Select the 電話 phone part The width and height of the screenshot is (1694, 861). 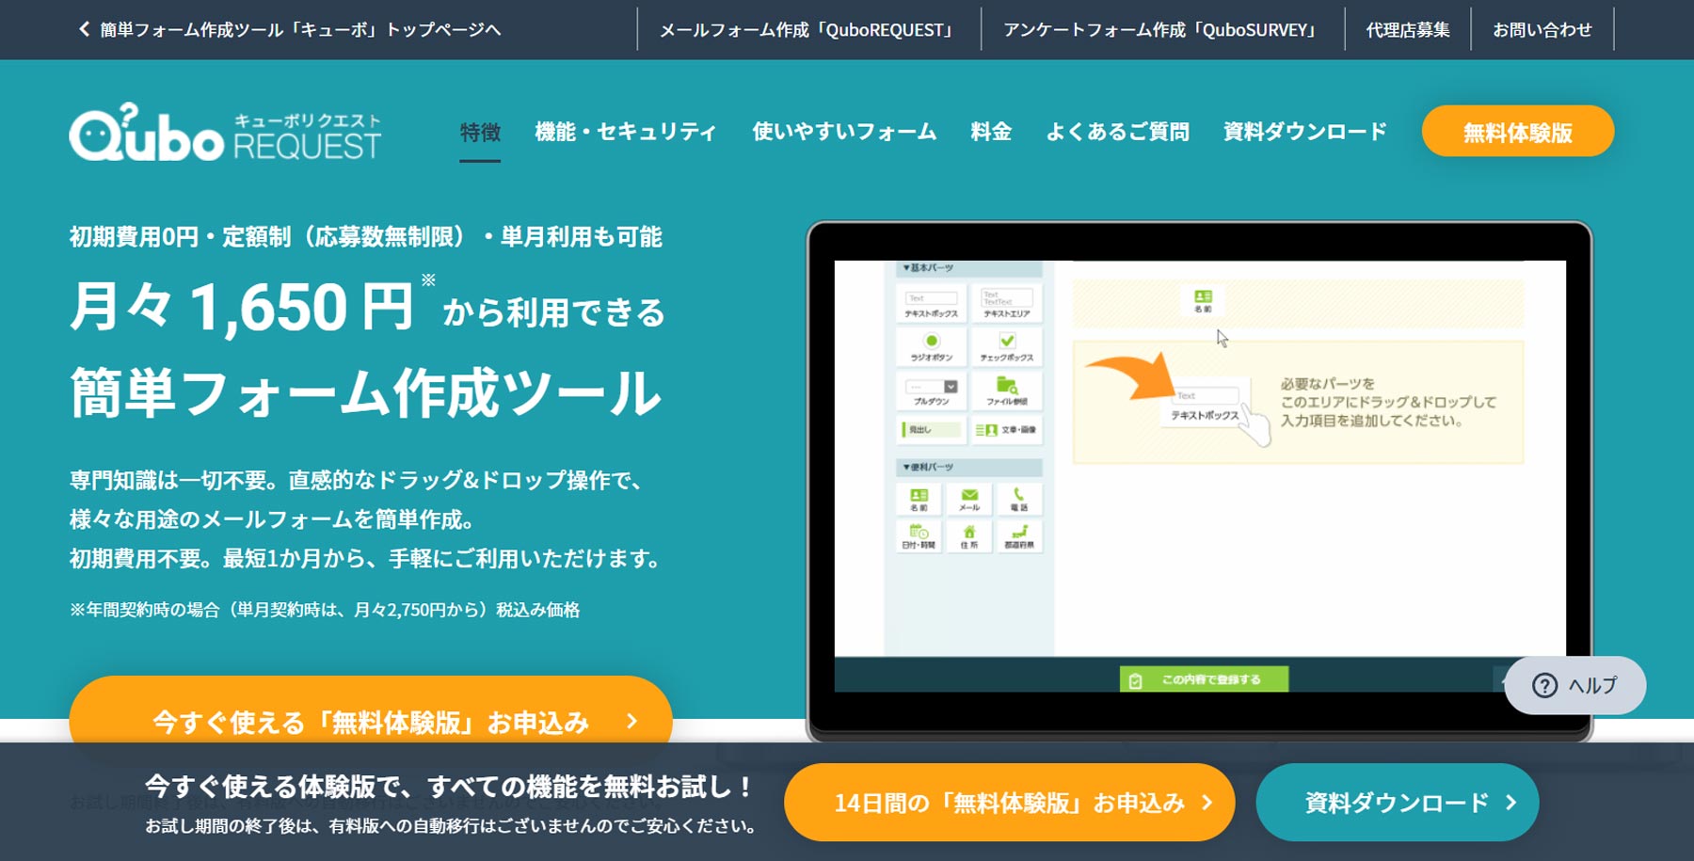[x=1019, y=499]
